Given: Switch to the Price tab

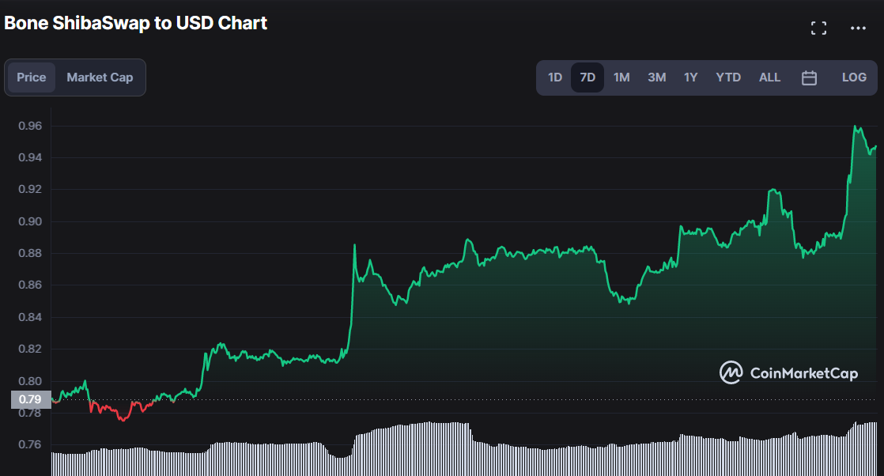Looking at the screenshot, I should [x=32, y=77].
